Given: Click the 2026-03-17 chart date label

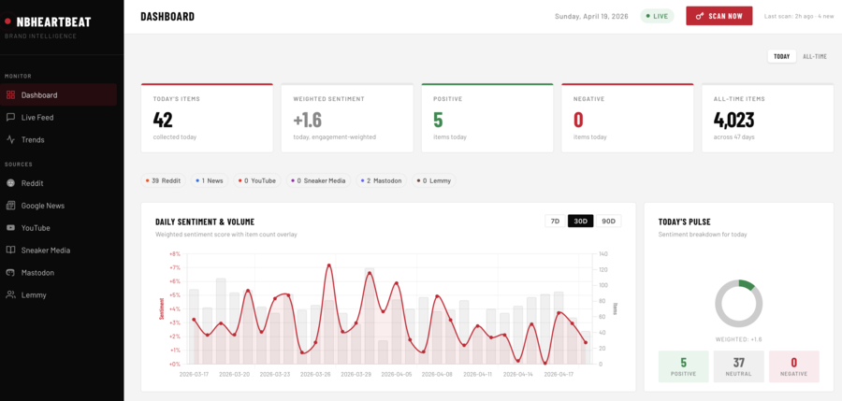Looking at the screenshot, I should click(x=195, y=374).
